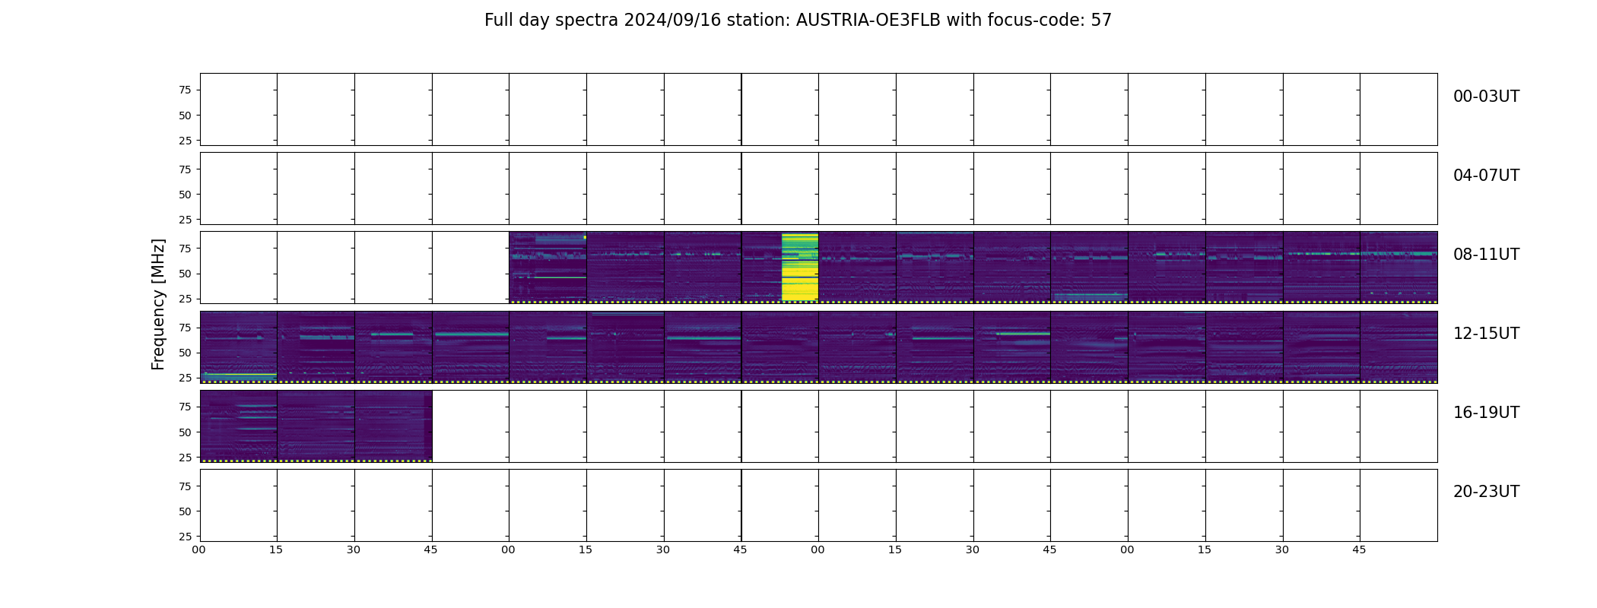1597x608 pixels.
Task: Click the 50 tick label of the 16-19UT row
Action: (x=185, y=432)
